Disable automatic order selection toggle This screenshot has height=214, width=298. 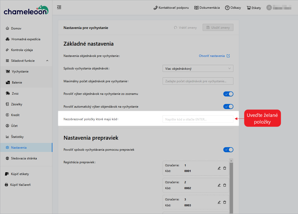point(228,106)
